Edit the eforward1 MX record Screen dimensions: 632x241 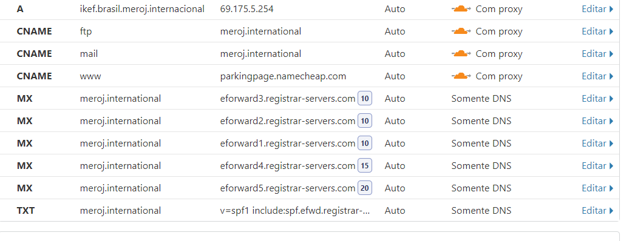[597, 144]
